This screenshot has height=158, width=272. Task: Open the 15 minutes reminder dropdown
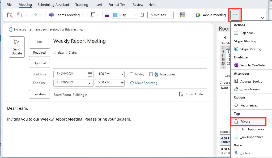point(160,15)
